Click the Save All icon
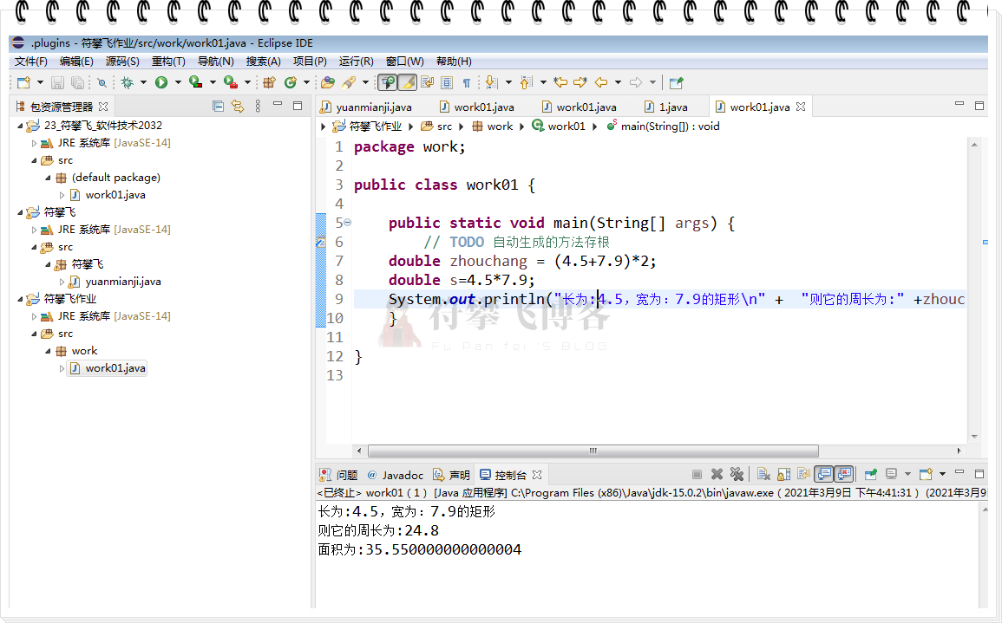Viewport: 1002px width, 623px height. click(77, 82)
